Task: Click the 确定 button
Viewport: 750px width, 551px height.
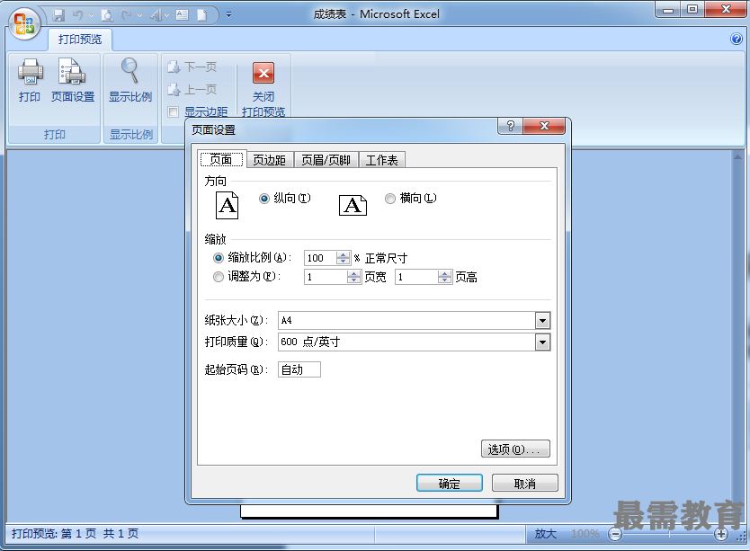Action: 449,483
